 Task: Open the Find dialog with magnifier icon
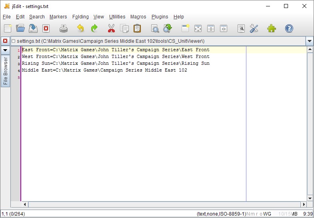tap(155, 28)
